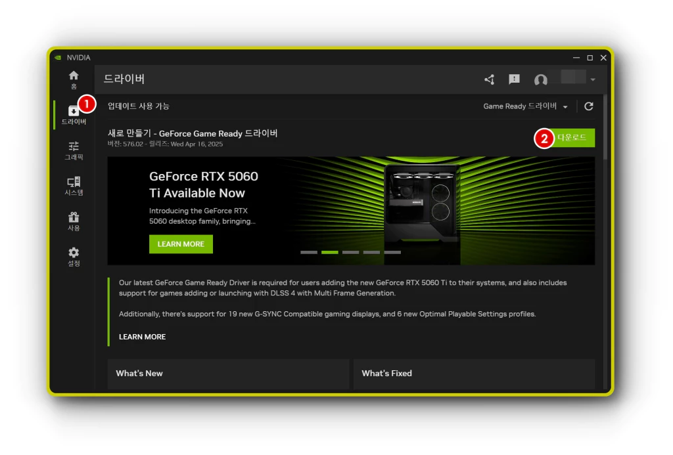Click the share icon in header
Image resolution: width=673 pixels, height=455 pixels.
tap(490, 79)
